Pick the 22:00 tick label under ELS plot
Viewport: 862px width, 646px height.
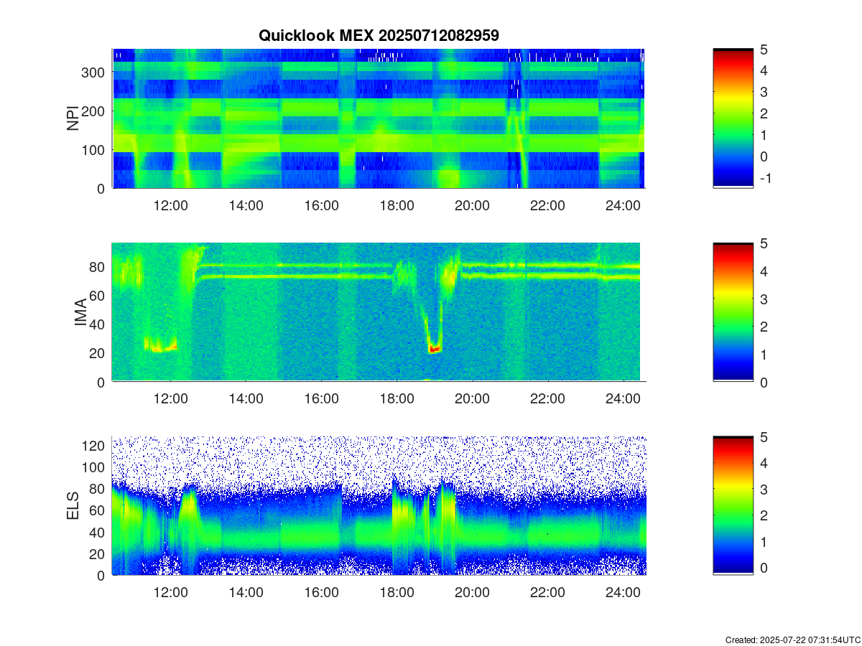pos(547,593)
